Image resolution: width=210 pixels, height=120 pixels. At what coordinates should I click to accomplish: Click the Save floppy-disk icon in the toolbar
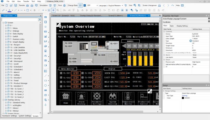click(16, 6)
